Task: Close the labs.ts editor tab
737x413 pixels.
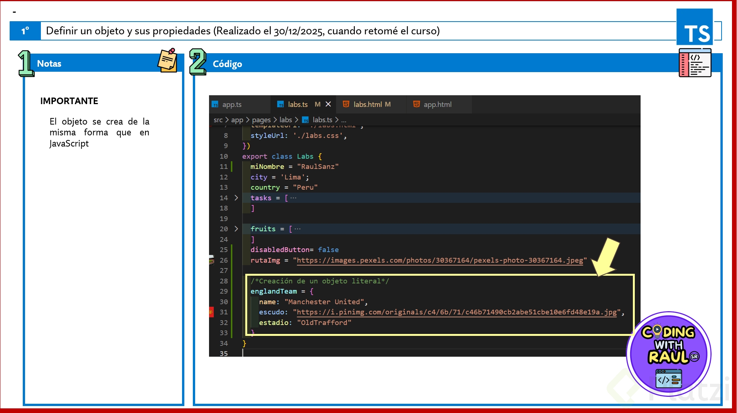Action: pyautogui.click(x=328, y=104)
